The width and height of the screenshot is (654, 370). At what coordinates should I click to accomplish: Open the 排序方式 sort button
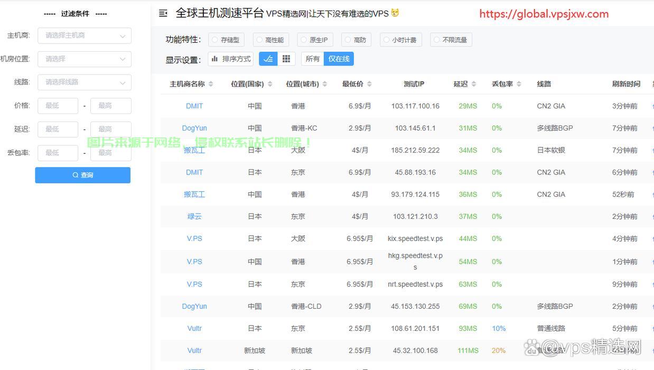coord(231,59)
